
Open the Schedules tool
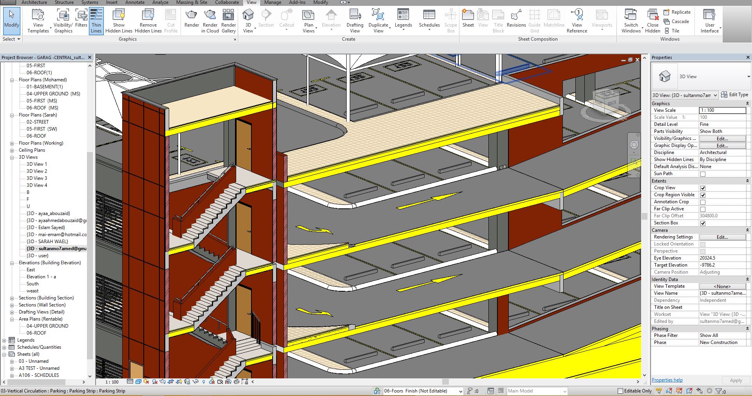click(429, 19)
